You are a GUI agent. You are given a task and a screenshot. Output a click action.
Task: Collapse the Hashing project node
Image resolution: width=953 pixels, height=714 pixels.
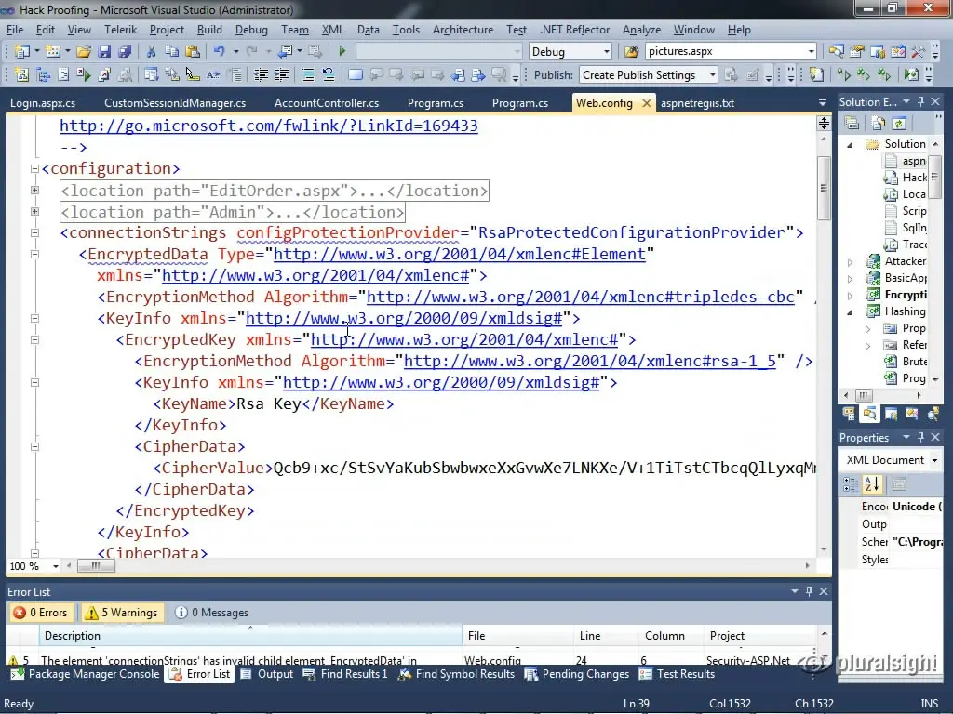tap(851, 312)
